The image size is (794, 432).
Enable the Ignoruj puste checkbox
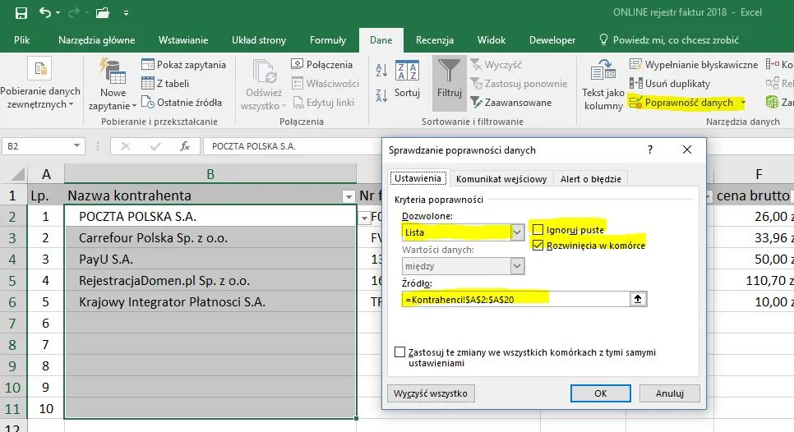pyautogui.click(x=538, y=230)
